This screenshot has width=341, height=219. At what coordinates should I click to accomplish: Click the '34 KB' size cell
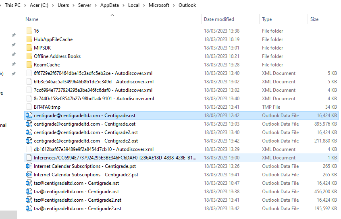pos(331,107)
